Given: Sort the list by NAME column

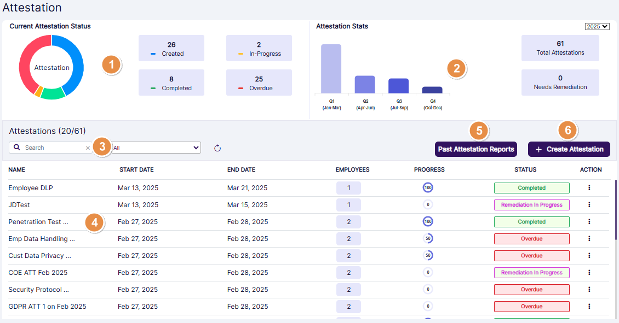Looking at the screenshot, I should pos(16,170).
